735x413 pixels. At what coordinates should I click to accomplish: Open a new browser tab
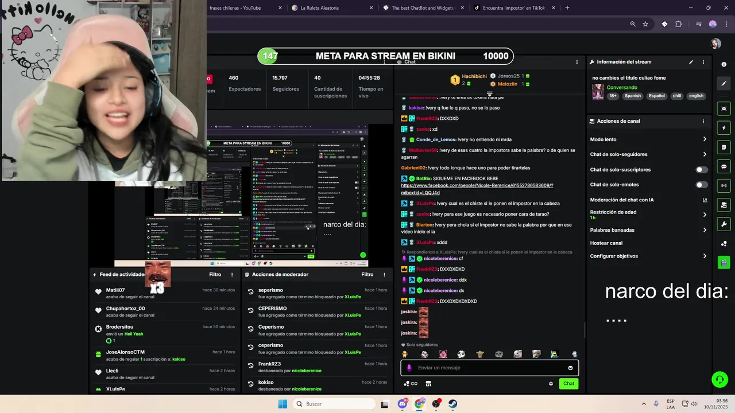tap(567, 8)
